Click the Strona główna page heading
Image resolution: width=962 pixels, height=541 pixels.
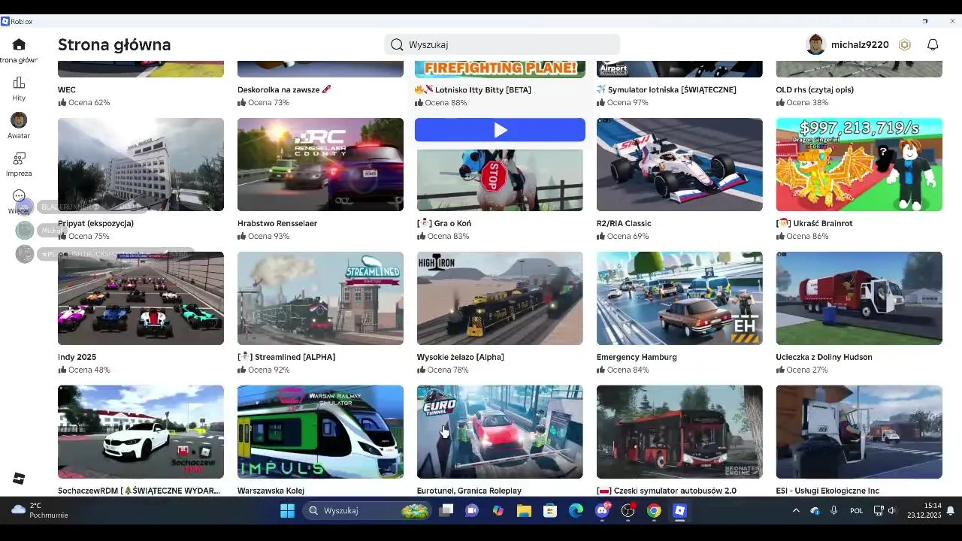click(x=114, y=44)
